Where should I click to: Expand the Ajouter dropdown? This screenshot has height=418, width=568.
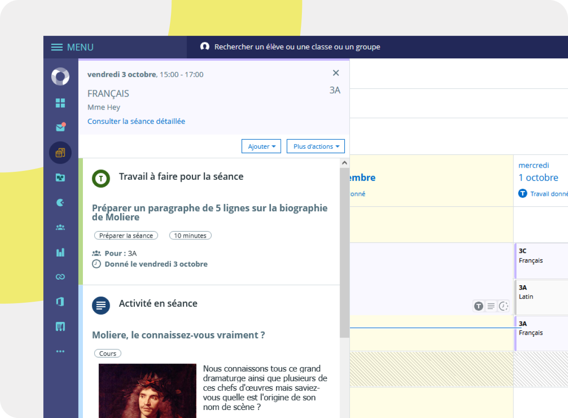[261, 146]
